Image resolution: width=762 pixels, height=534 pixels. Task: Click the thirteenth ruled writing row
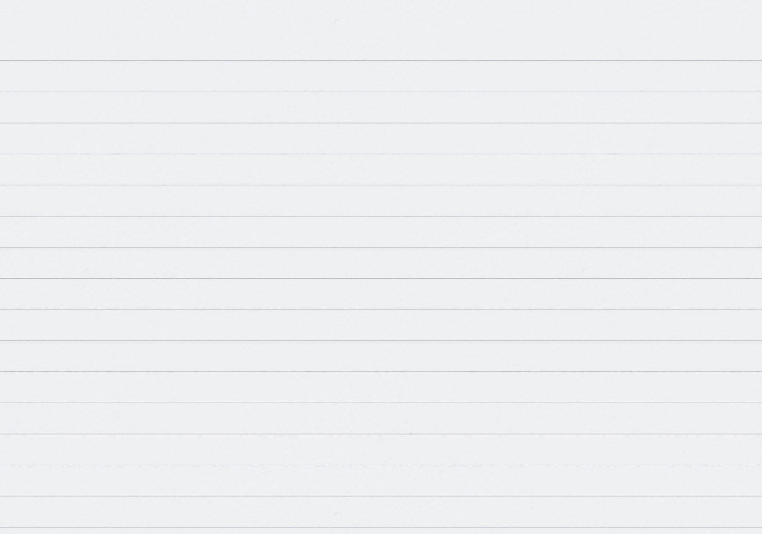[x=381, y=449]
